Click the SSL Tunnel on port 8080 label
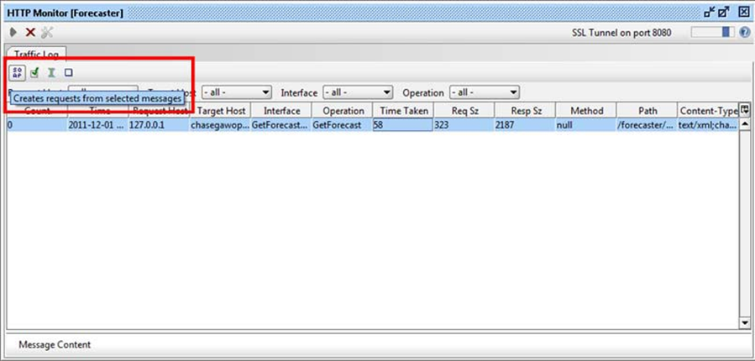The height and width of the screenshot is (361, 755). (x=621, y=33)
